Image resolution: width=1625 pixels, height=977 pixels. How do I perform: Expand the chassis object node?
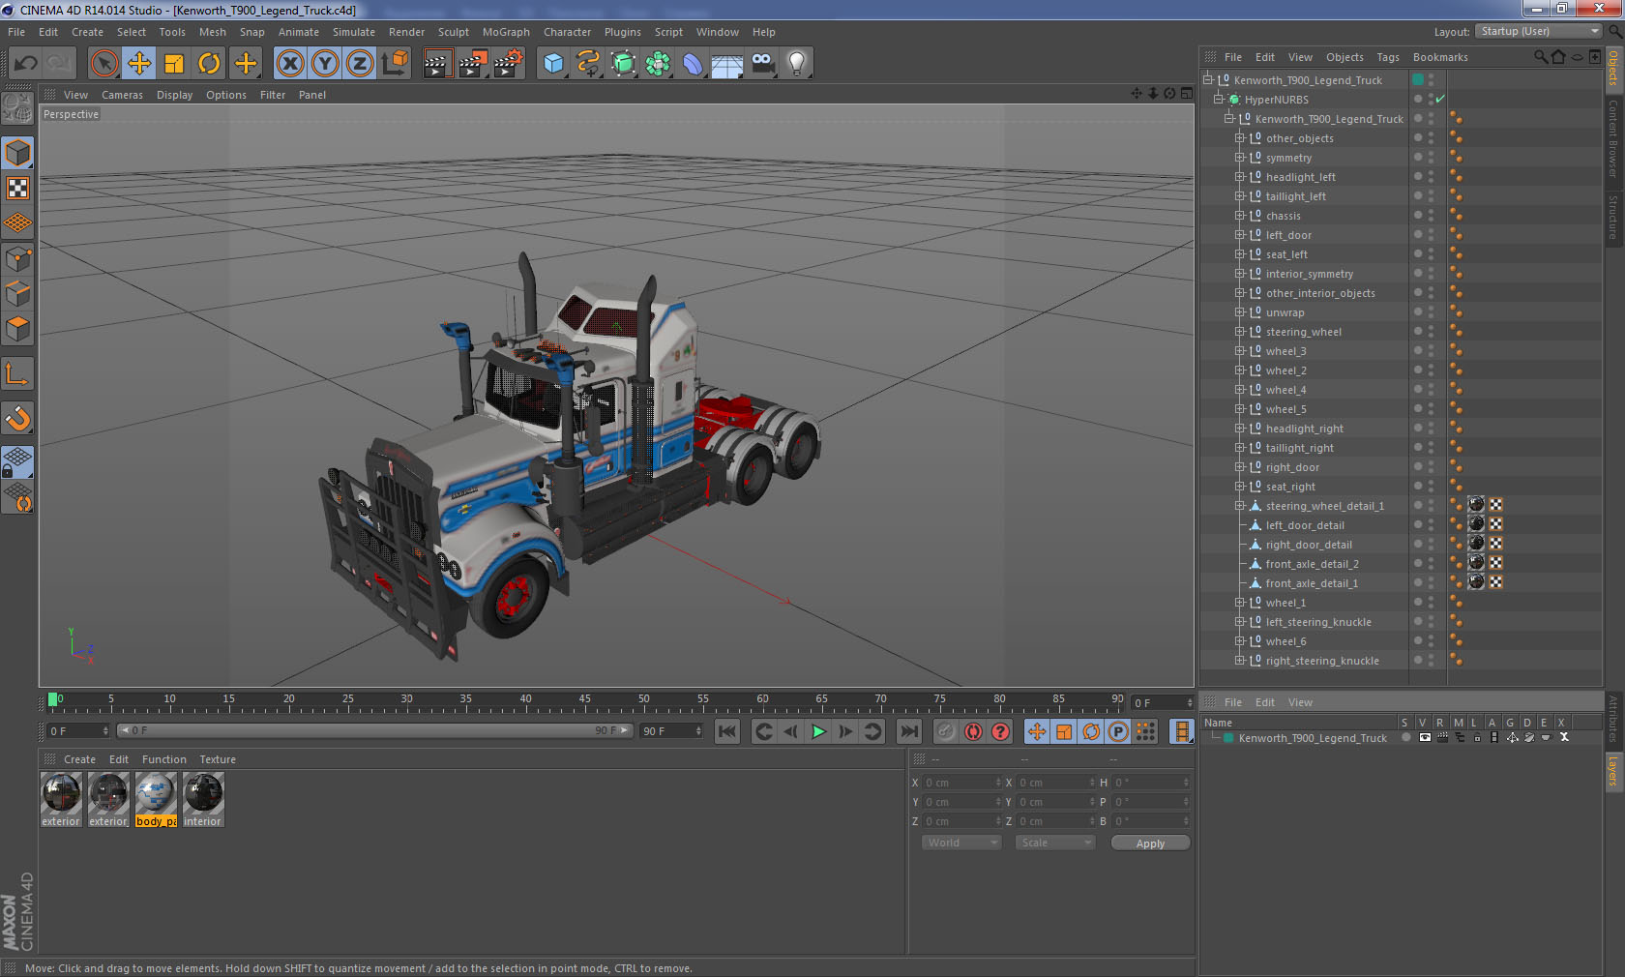pos(1239,215)
